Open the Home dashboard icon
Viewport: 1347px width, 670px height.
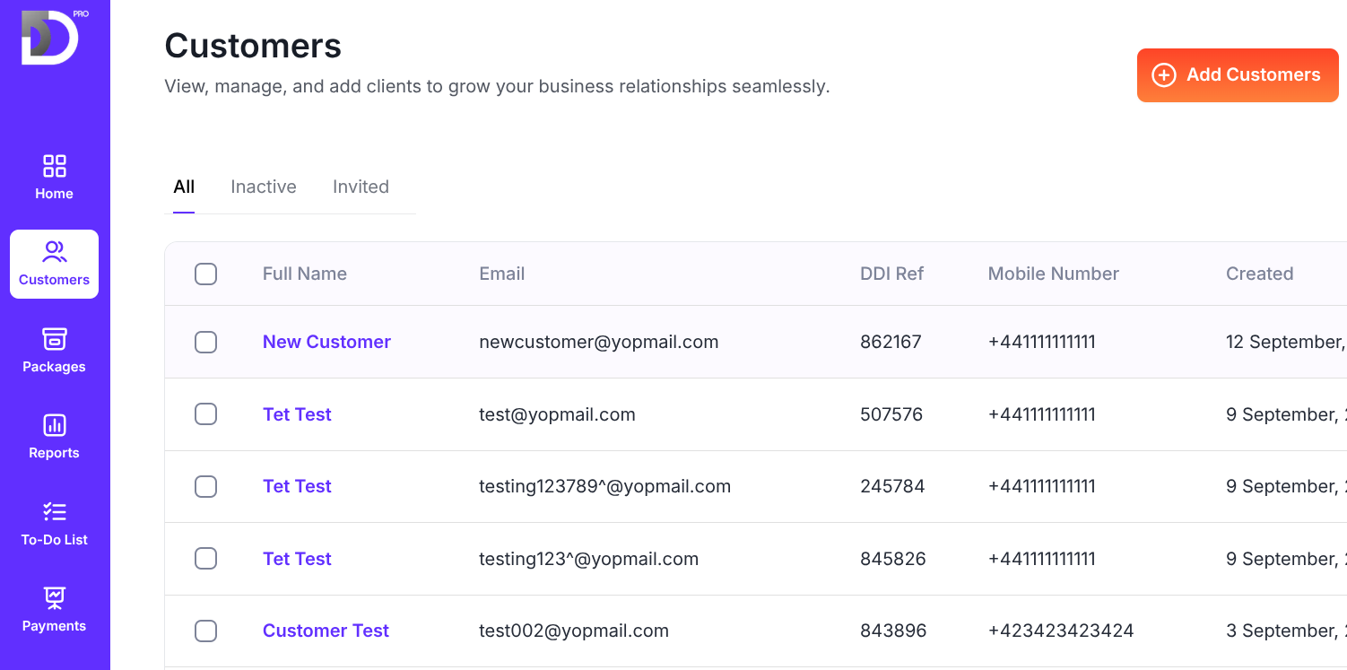point(54,166)
